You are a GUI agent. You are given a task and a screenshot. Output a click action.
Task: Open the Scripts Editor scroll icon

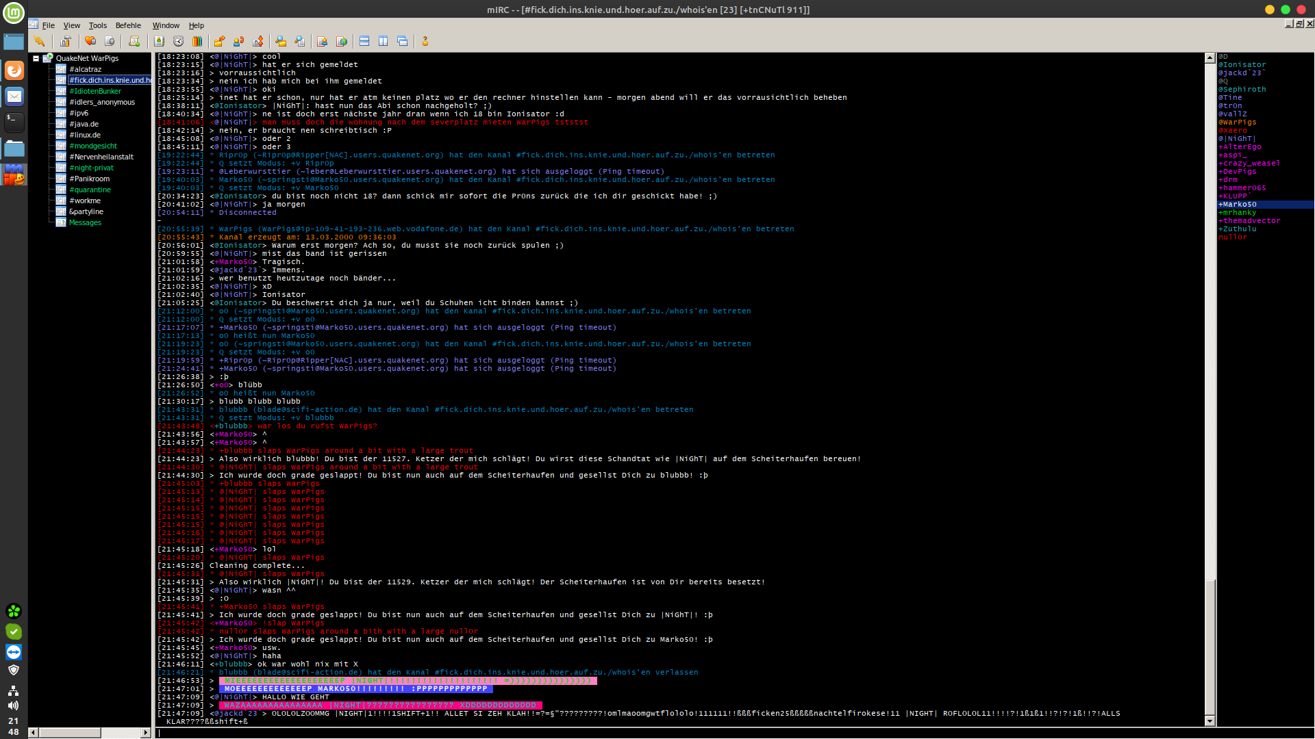click(x=134, y=41)
